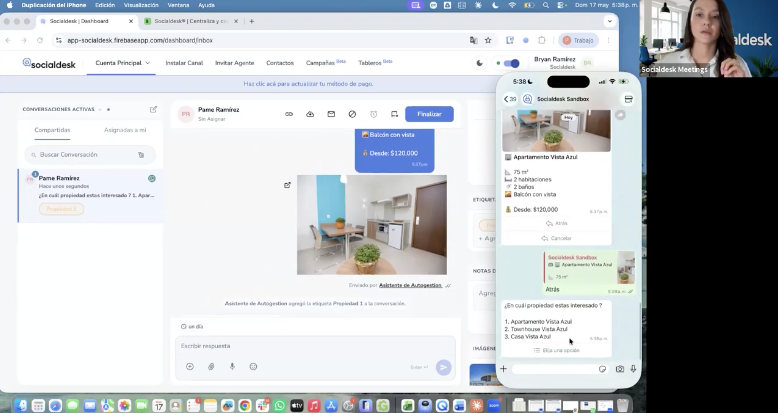Tap Elija una opción list in phone
This screenshot has width=778, height=413.
[x=557, y=350]
